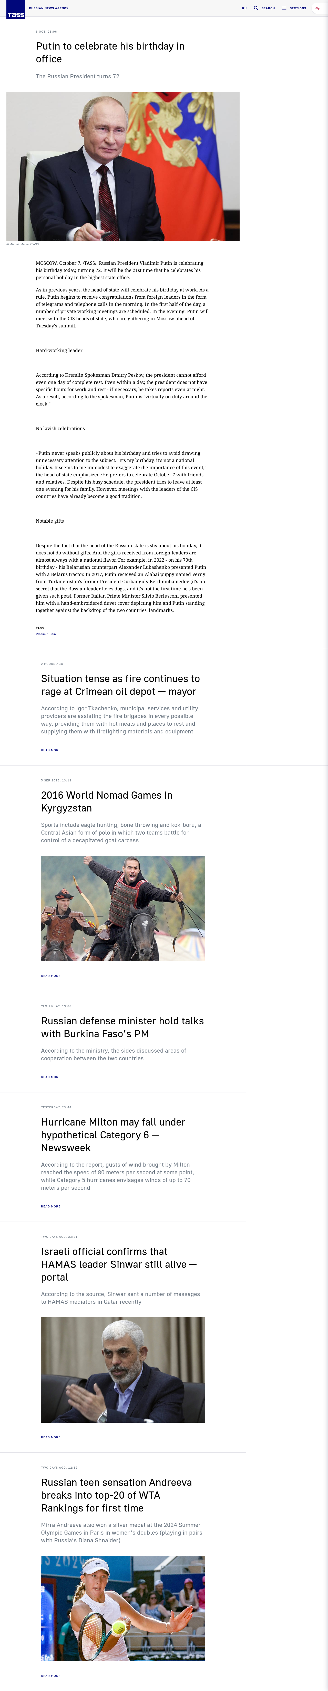The width and height of the screenshot is (328, 1691).
Task: Open the Sections hamburger menu icon
Action: 284,8
